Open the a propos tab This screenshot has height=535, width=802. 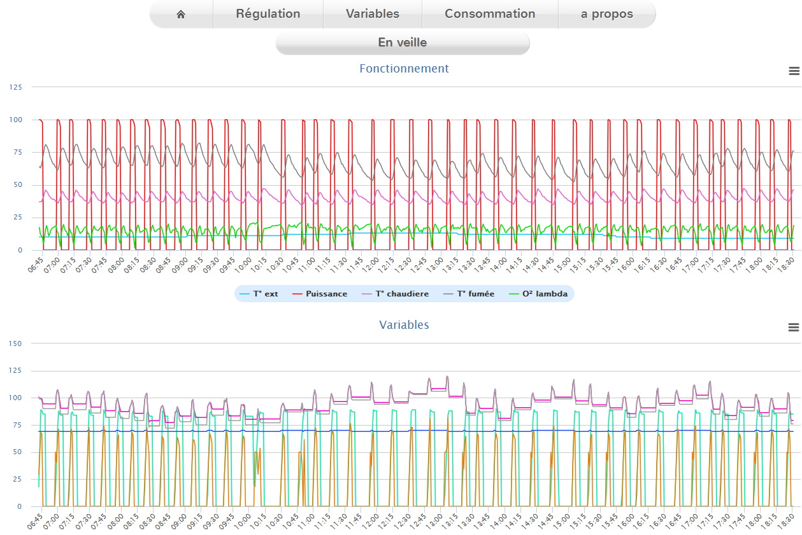[x=607, y=14]
